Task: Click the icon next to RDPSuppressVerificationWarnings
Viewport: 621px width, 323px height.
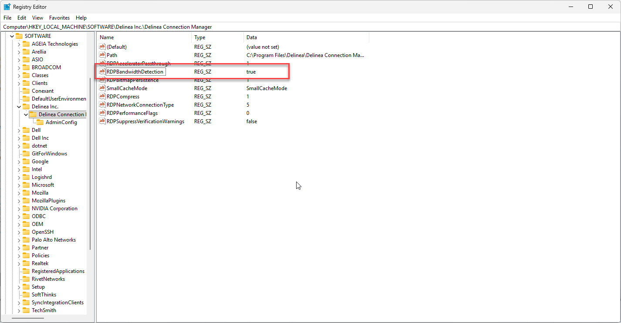Action: click(x=102, y=121)
